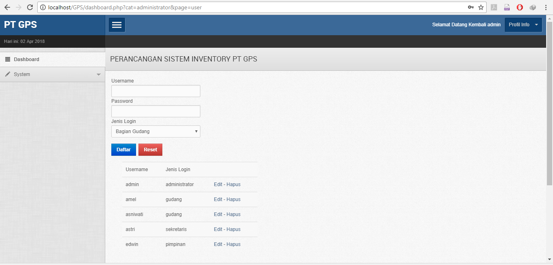
Task: Click the browser reload button
Action: click(x=30, y=7)
